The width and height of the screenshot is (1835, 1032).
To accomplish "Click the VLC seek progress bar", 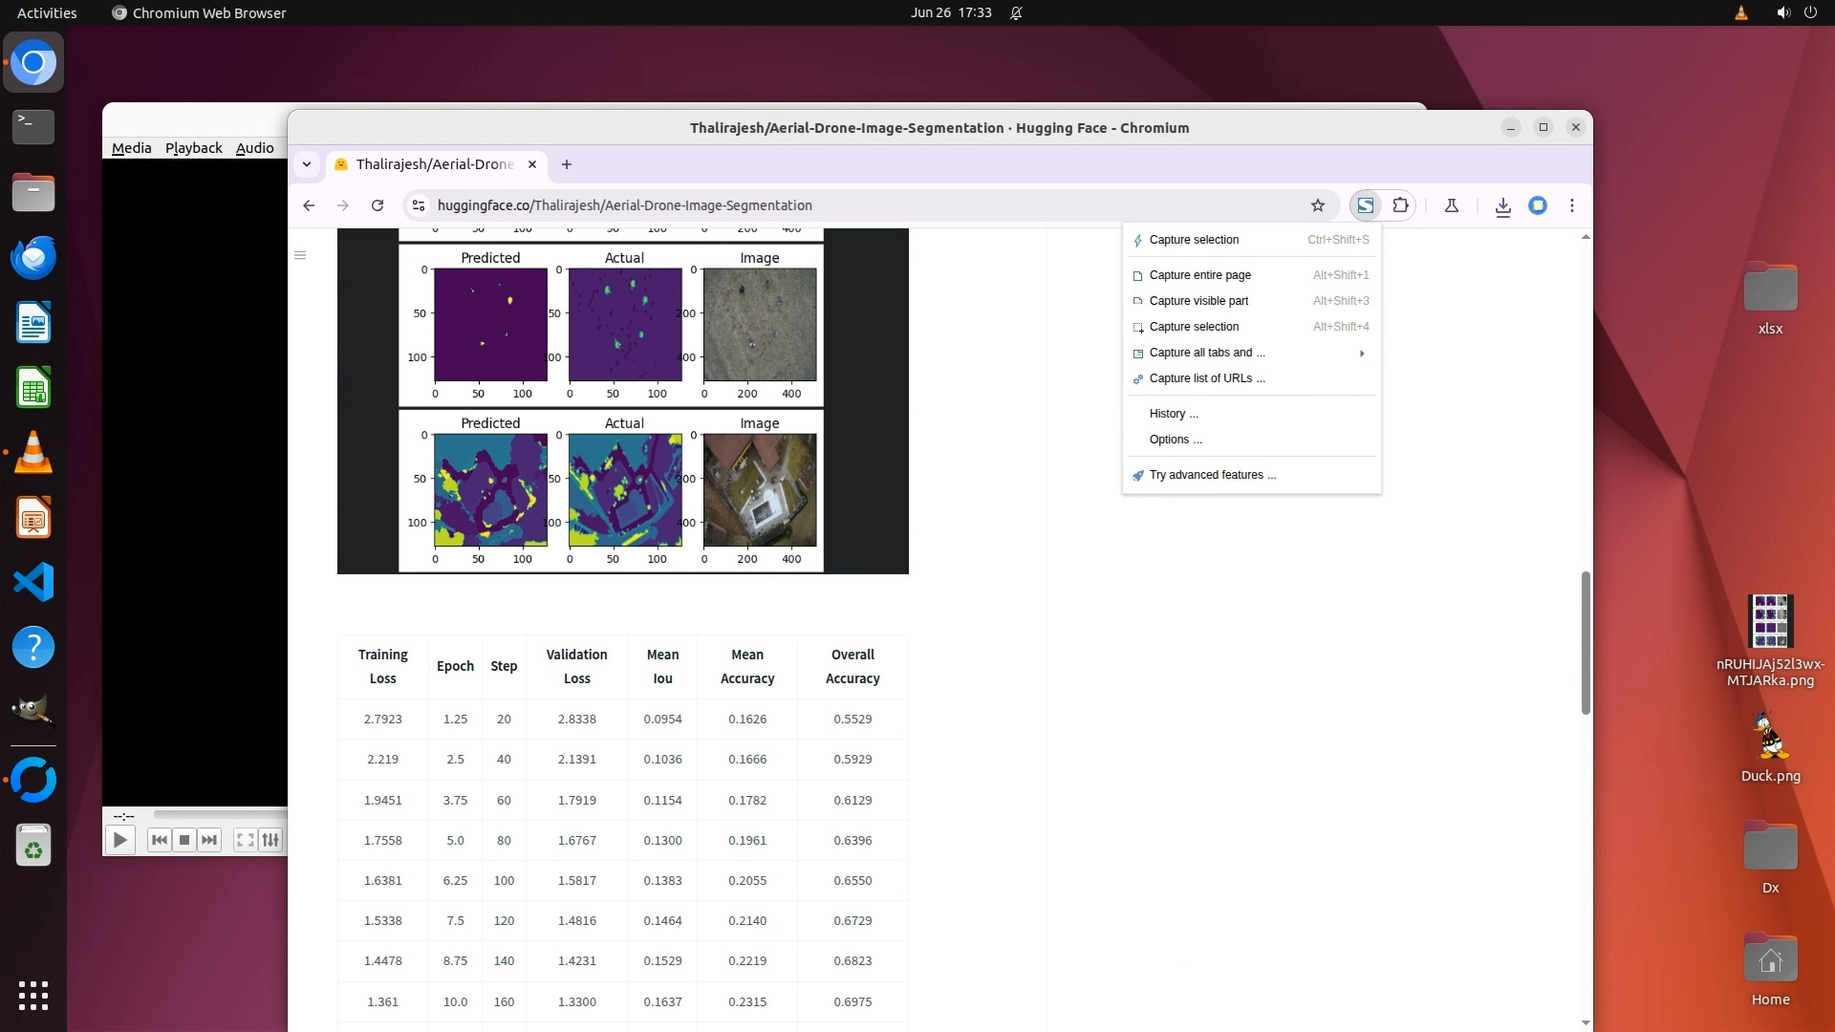I will [x=220, y=815].
